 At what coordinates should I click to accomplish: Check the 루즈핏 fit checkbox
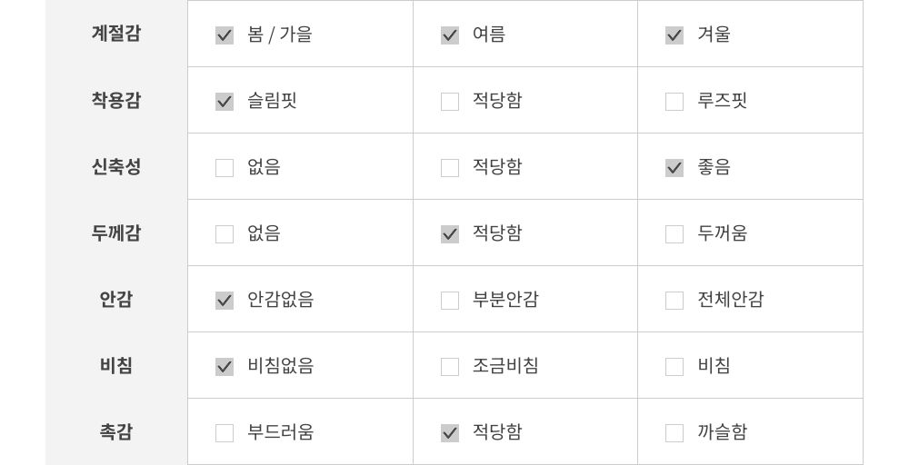pyautogui.click(x=674, y=102)
